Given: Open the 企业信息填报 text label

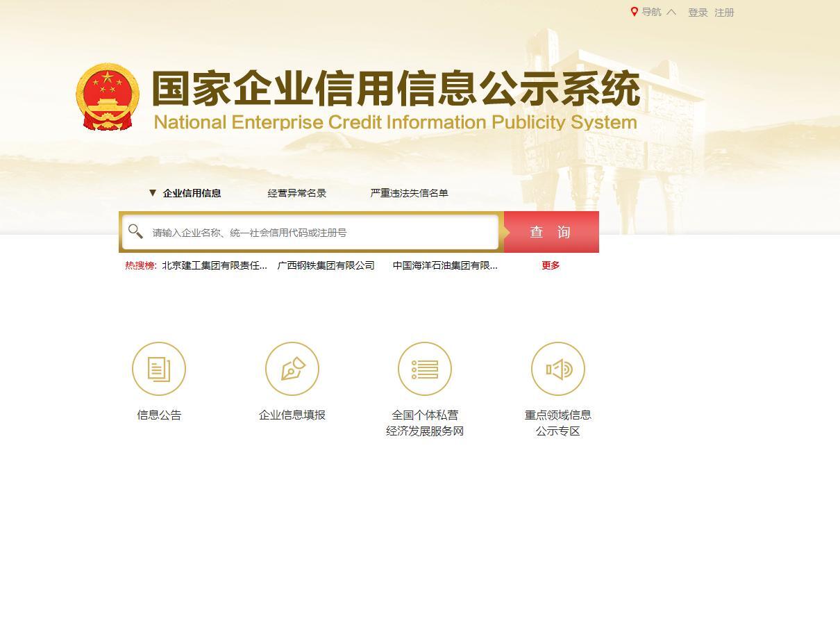Looking at the screenshot, I should (x=292, y=415).
